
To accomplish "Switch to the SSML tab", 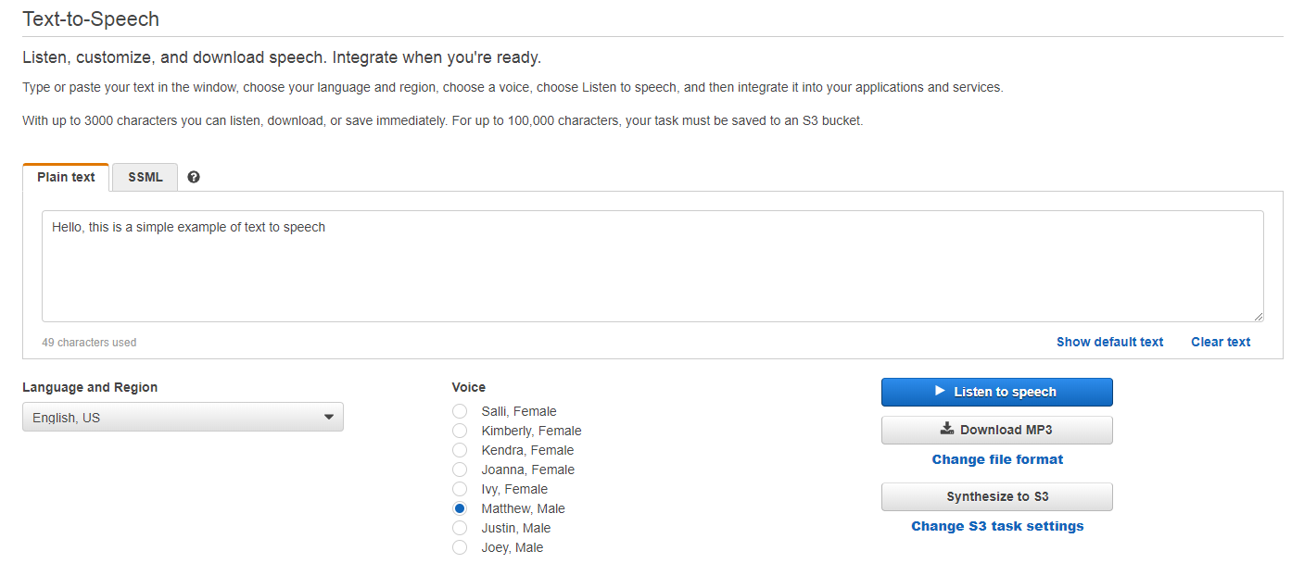I will (x=146, y=177).
